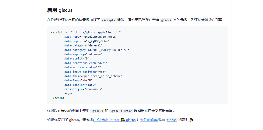
Task: Follow the giscus topic tag link
Action: (171, 120)
